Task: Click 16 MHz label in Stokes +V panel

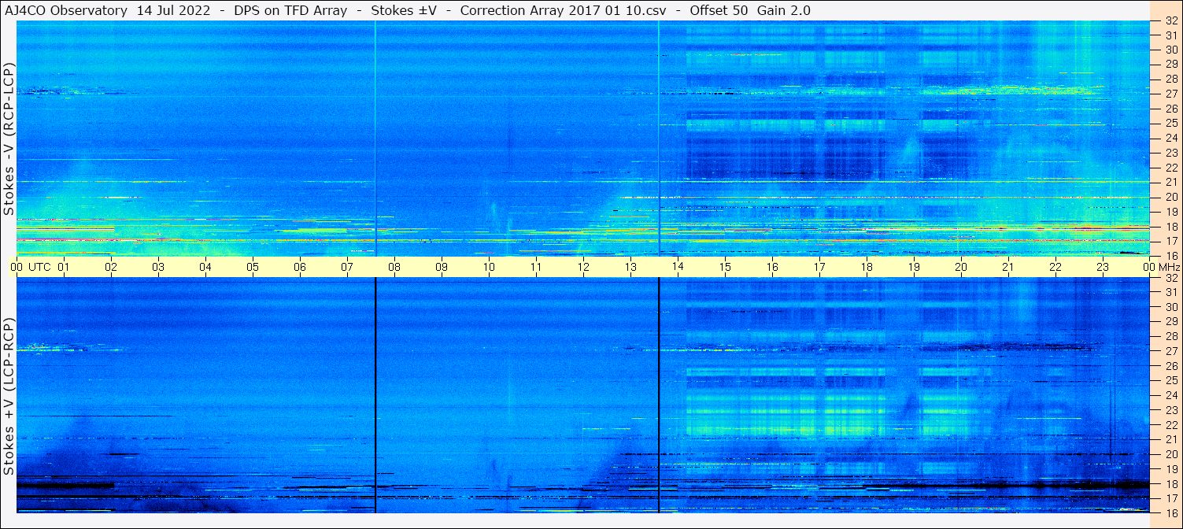Action: (x=1171, y=512)
